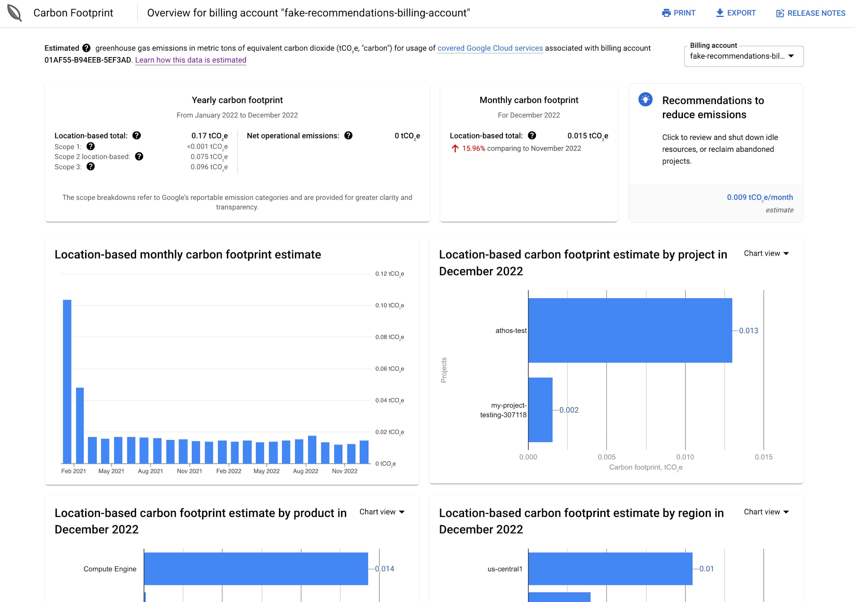Screen dimensions: 855x602
Task: Open the Billing account dropdown
Action: (x=743, y=56)
